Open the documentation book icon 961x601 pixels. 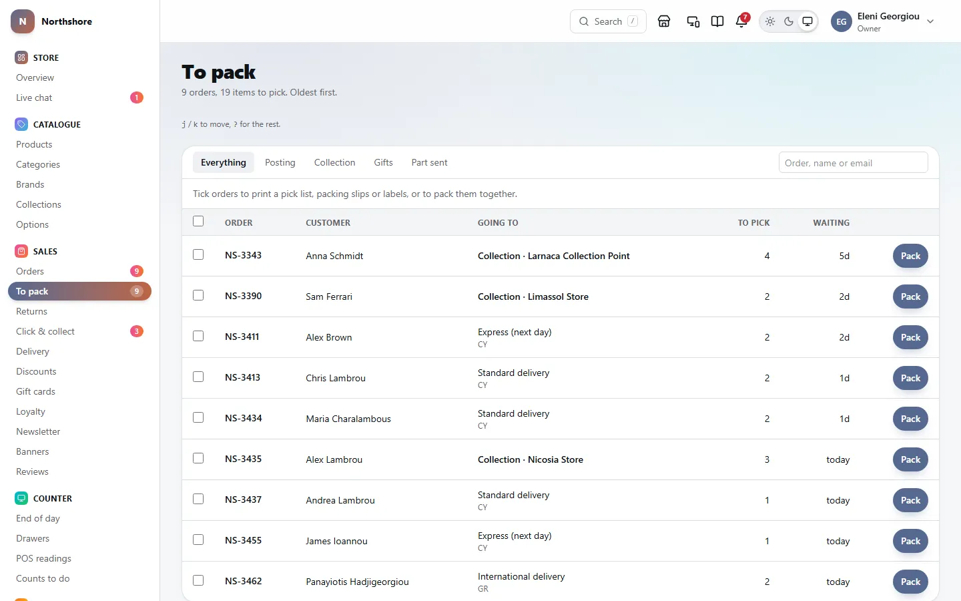[x=717, y=21]
